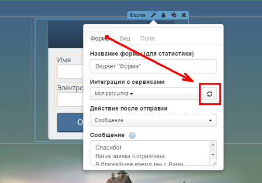
Task: Focus the message textarea starting with Спасибо
Action: point(148,153)
